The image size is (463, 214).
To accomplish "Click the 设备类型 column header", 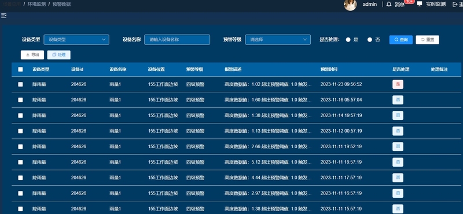I will pos(41,69).
